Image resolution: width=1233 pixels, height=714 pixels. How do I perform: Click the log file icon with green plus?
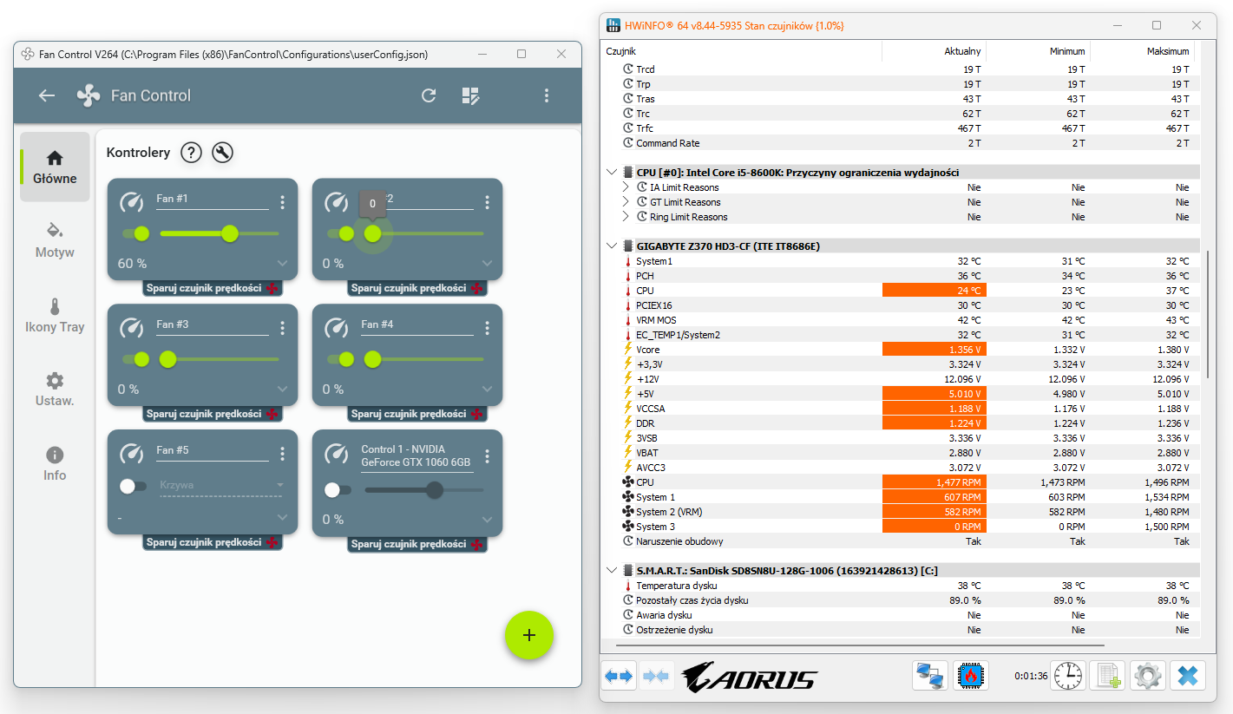[x=1108, y=676]
